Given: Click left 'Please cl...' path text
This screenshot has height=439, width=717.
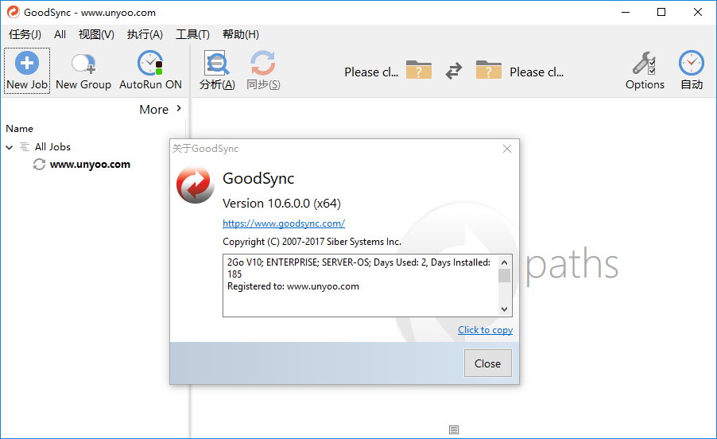Looking at the screenshot, I should tap(371, 72).
